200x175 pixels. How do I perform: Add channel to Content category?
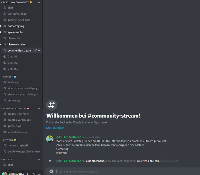pyautogui.click(x=39, y=77)
